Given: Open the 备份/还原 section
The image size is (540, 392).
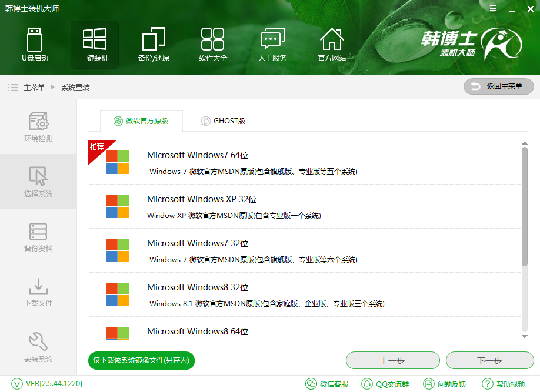Looking at the screenshot, I should [154, 45].
